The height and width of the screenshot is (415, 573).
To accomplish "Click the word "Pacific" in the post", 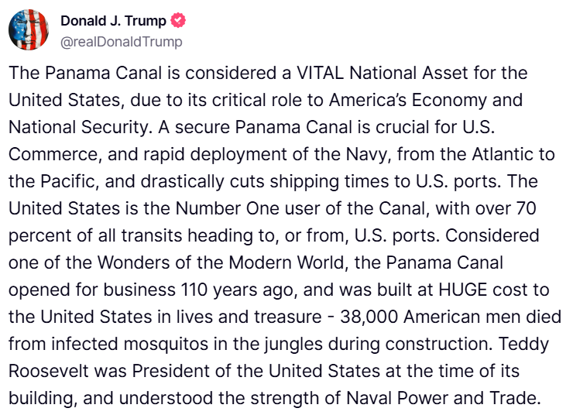I will 67,183.
